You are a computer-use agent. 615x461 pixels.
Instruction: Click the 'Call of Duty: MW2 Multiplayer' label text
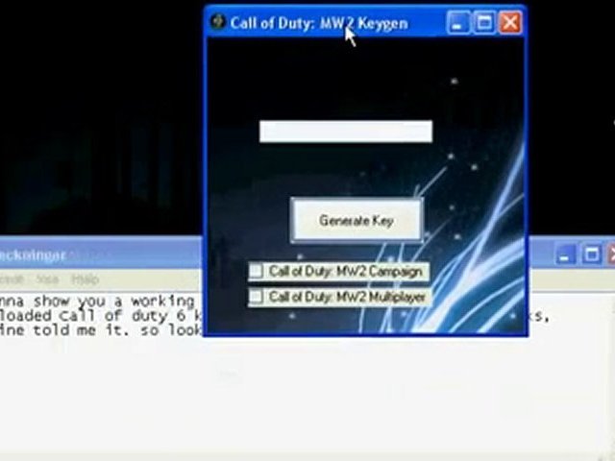click(347, 298)
